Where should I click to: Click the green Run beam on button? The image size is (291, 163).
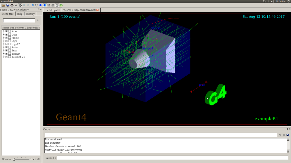(61, 5)
